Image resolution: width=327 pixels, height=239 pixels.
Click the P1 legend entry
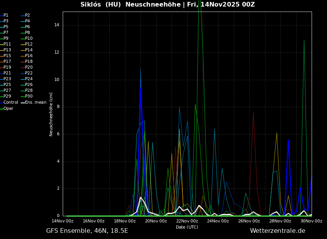[x=6, y=15]
